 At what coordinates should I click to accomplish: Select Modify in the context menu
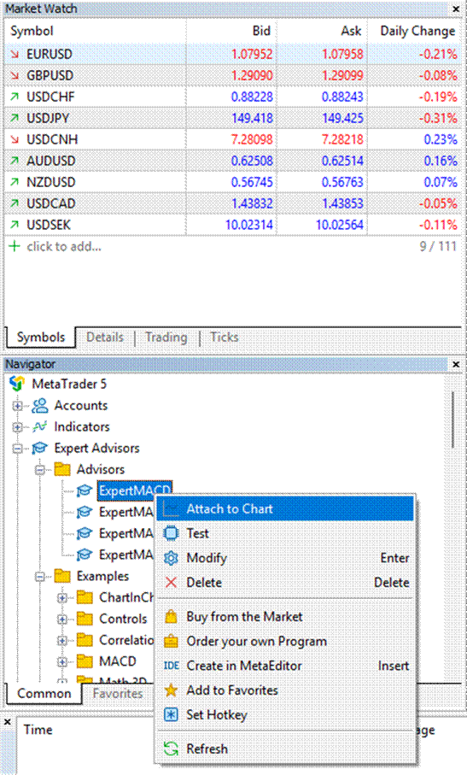tap(285, 558)
